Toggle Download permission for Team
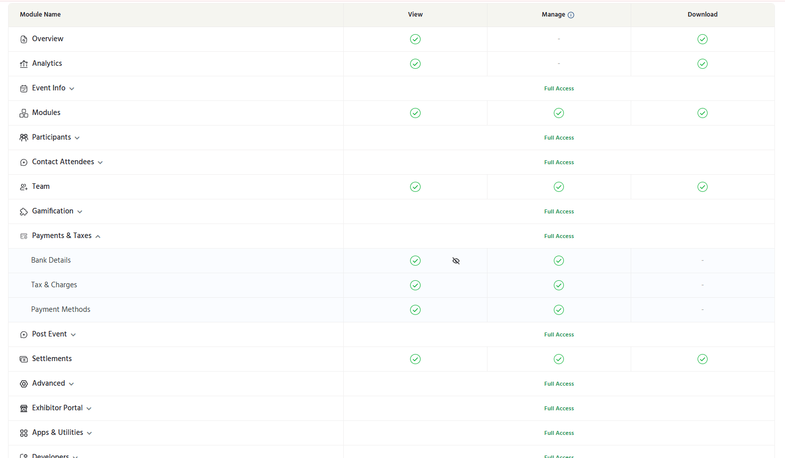 [703, 187]
